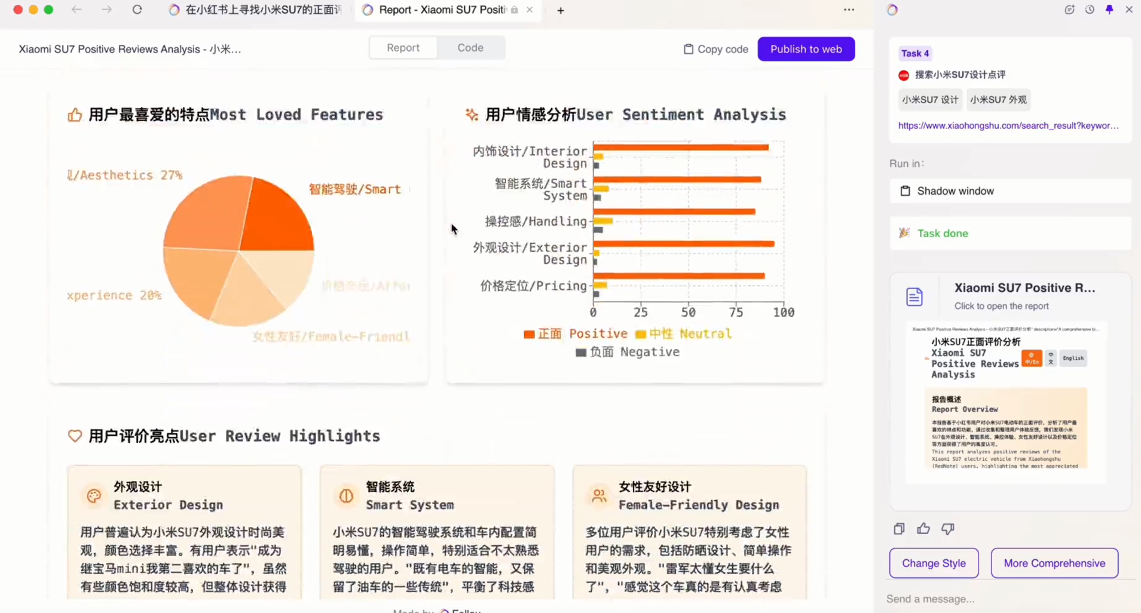Give thumbs up to the response
The width and height of the screenshot is (1141, 613).
click(923, 528)
